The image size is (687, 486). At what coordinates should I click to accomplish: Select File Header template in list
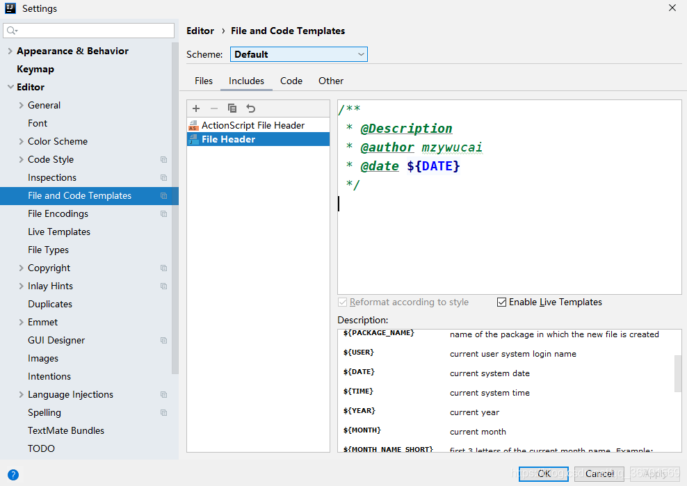pos(258,139)
